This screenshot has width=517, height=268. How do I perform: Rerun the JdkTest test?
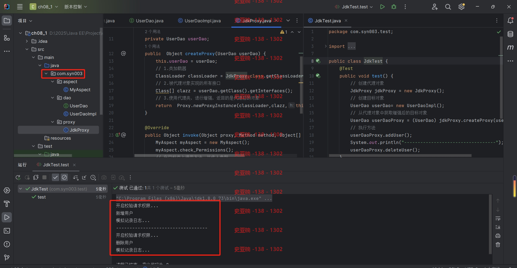(18, 177)
